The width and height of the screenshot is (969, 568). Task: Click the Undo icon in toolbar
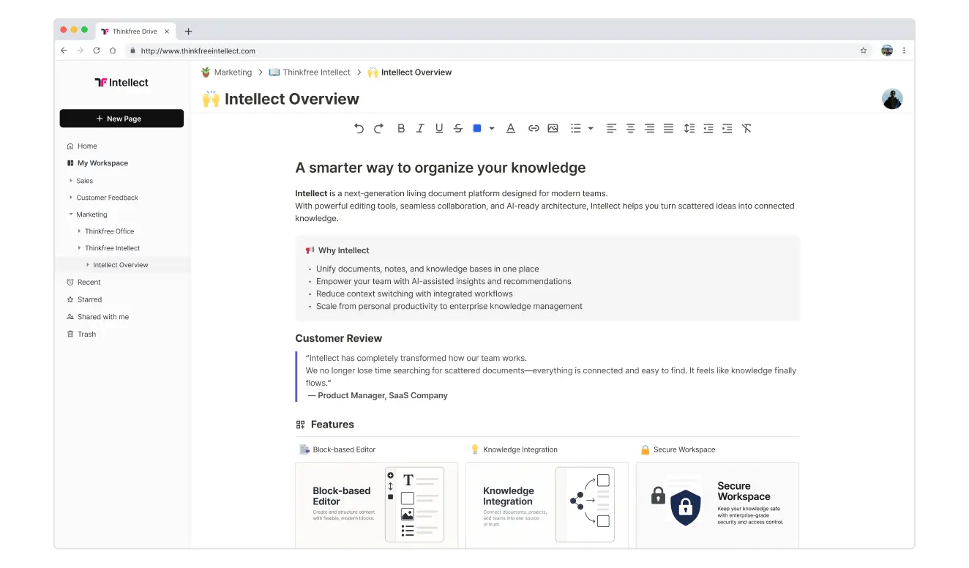[359, 128]
